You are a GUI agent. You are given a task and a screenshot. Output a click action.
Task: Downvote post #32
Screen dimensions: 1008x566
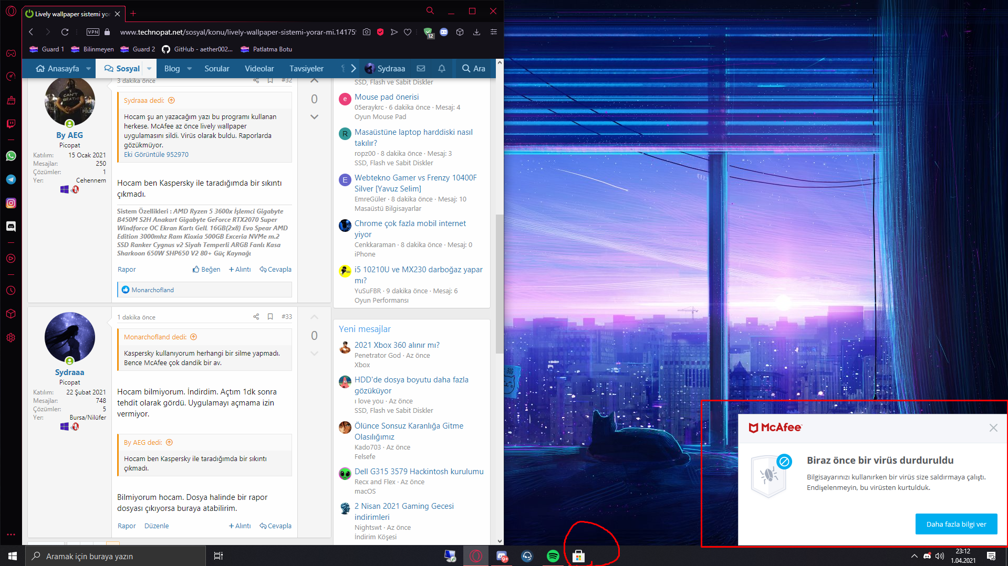[314, 117]
